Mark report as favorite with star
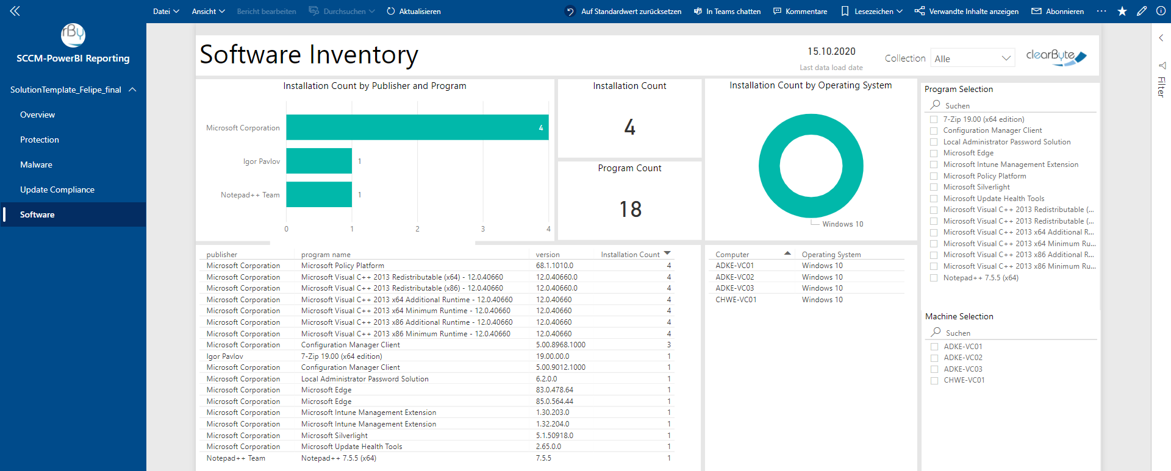 point(1122,11)
